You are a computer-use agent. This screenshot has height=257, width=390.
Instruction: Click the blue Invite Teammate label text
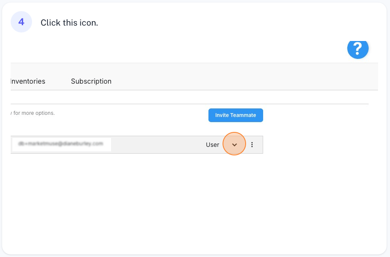tap(235, 115)
